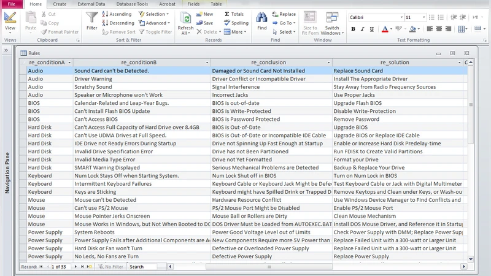Image resolution: width=491 pixels, height=276 pixels.
Task: Open the Spelling checker
Action: (236, 23)
